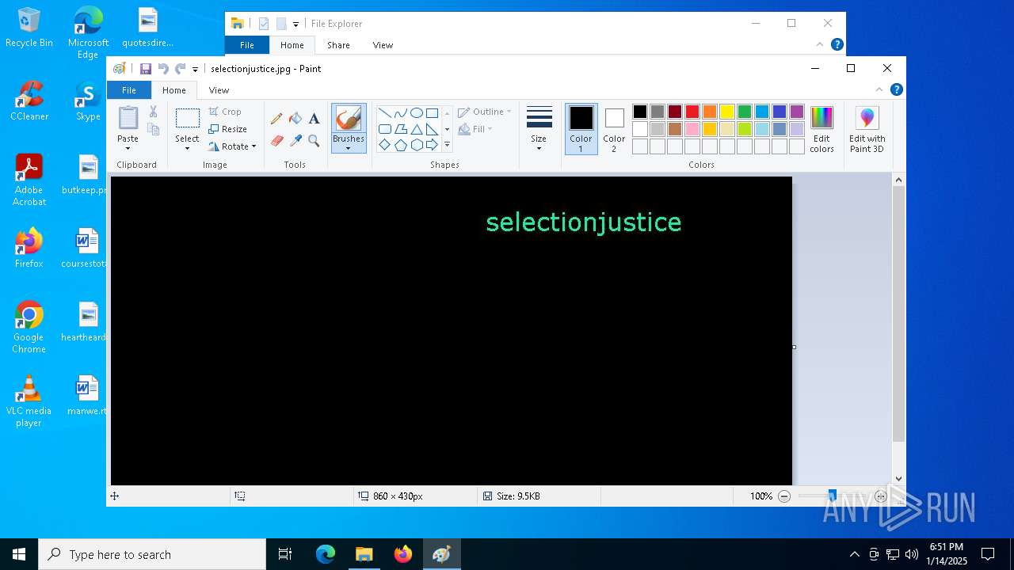Open the Size thickness dropdown
The width and height of the screenshot is (1014, 570).
(539, 129)
